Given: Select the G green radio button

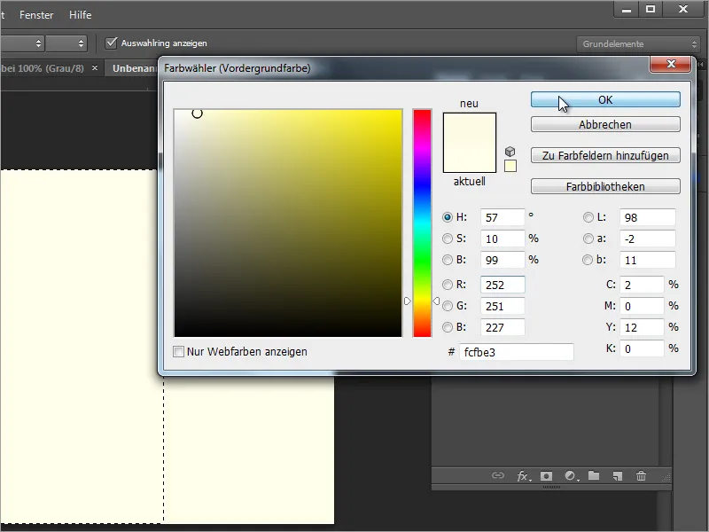Looking at the screenshot, I should point(448,306).
